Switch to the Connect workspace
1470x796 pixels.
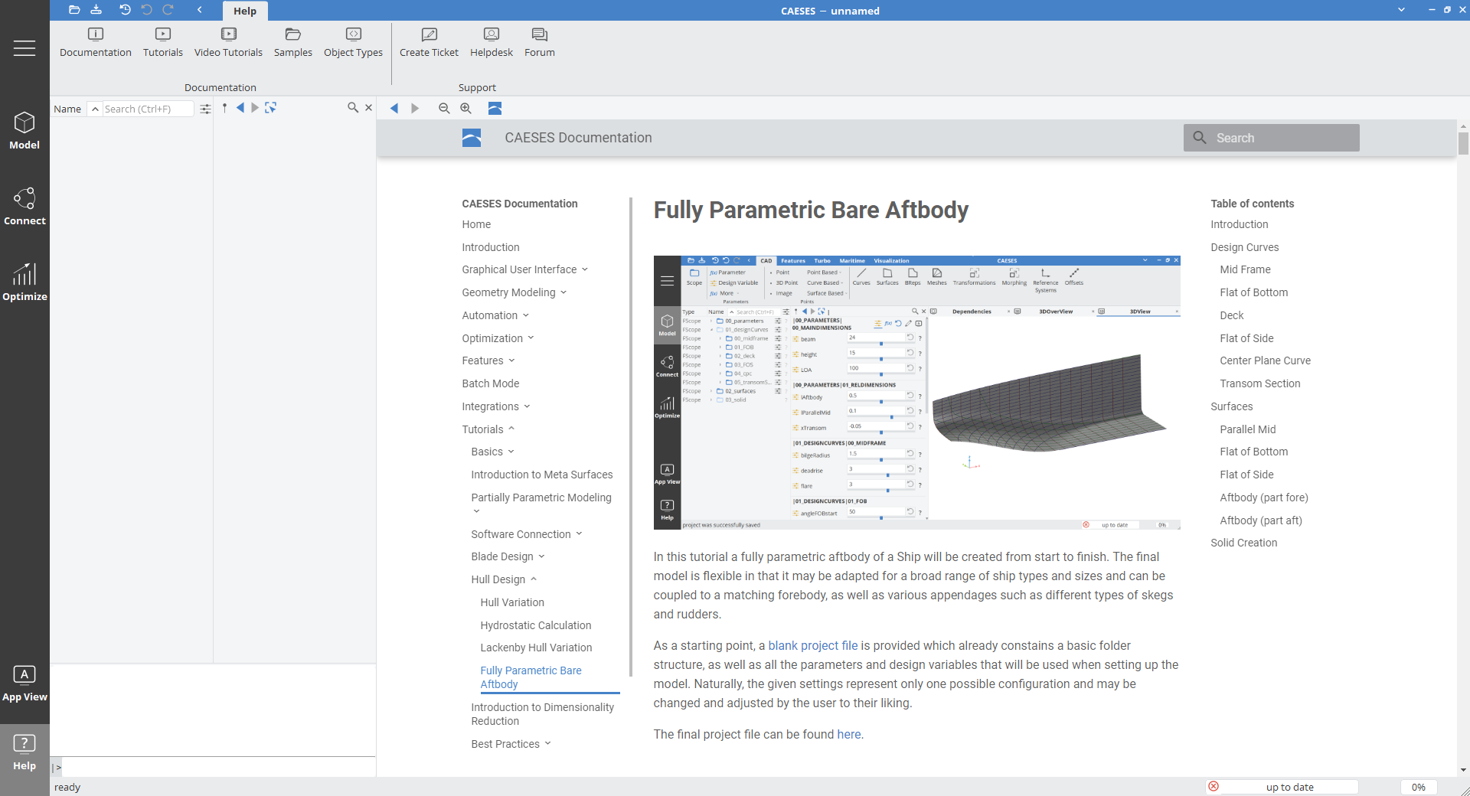(x=24, y=207)
